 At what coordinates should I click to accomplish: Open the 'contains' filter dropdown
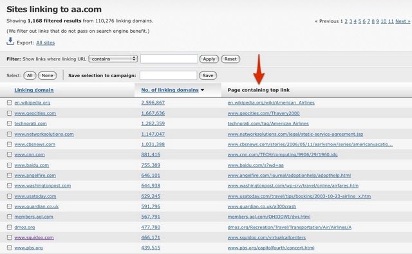(113, 59)
